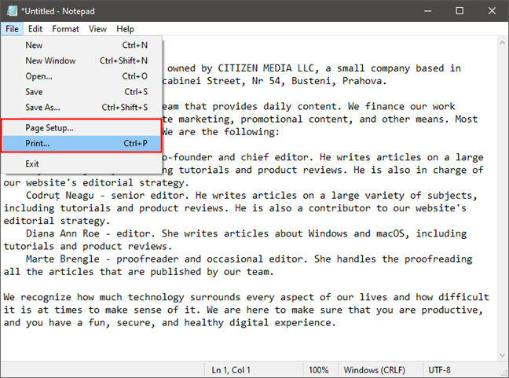Close the Notepad window

(x=492, y=11)
